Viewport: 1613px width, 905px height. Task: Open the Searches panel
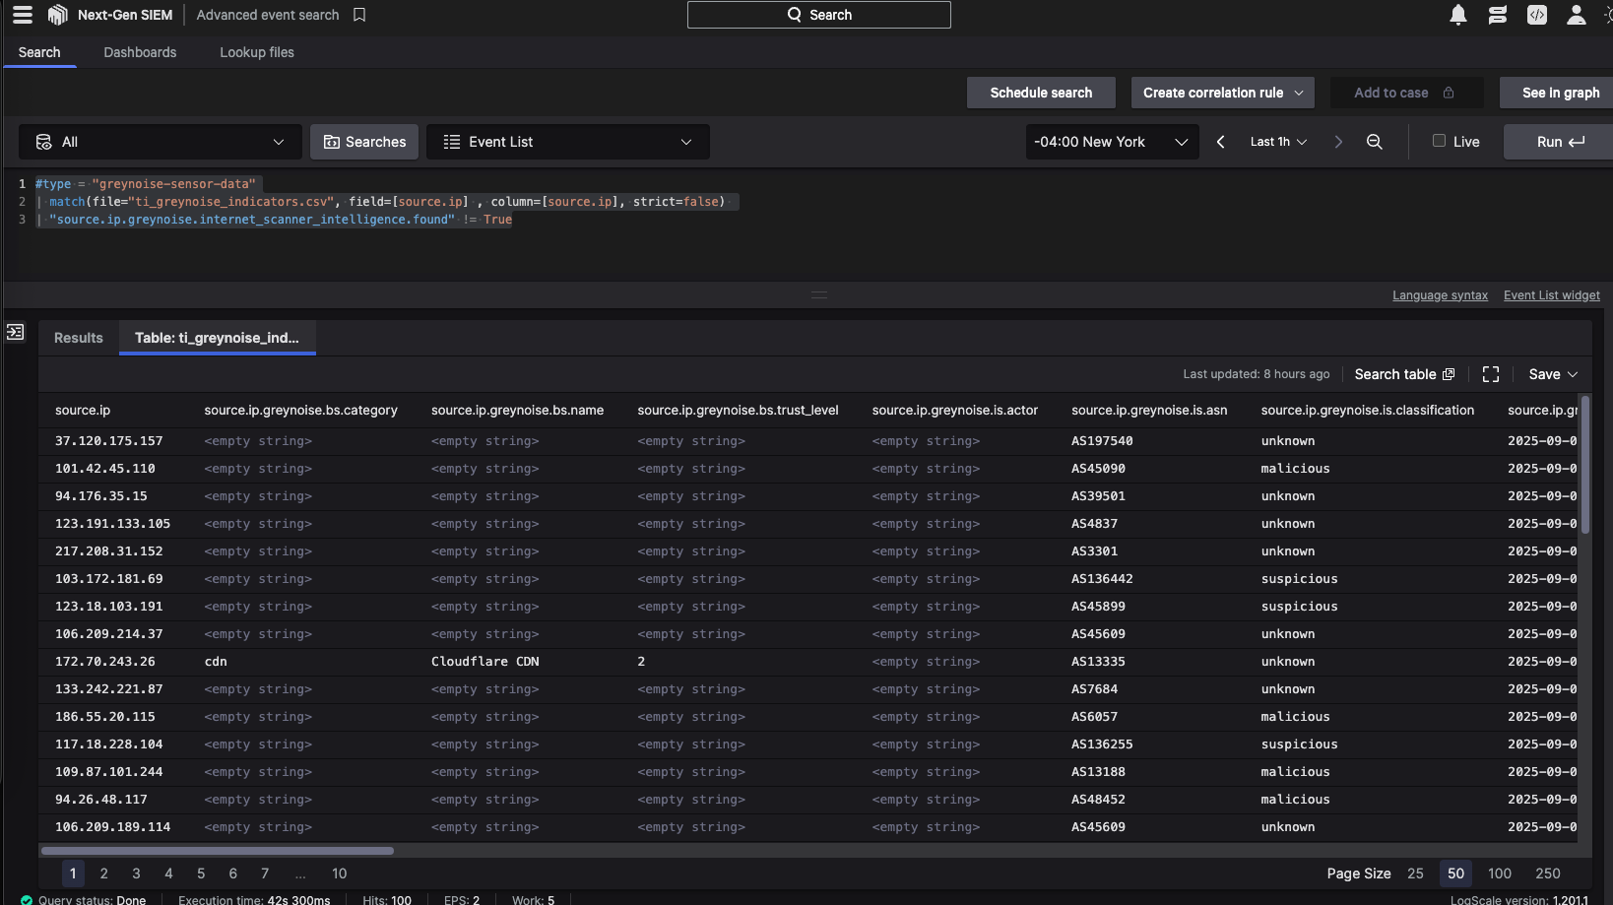click(x=364, y=142)
